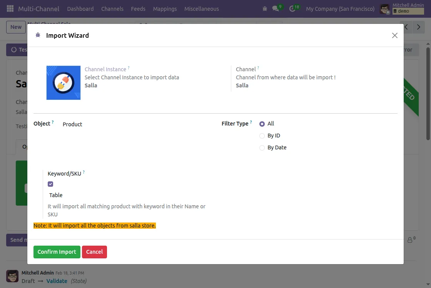Click the orange note about salla store

click(95, 226)
